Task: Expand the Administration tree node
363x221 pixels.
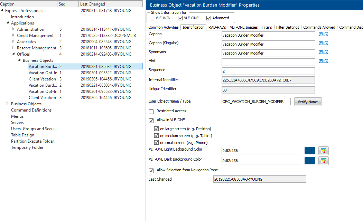Action: [13, 29]
